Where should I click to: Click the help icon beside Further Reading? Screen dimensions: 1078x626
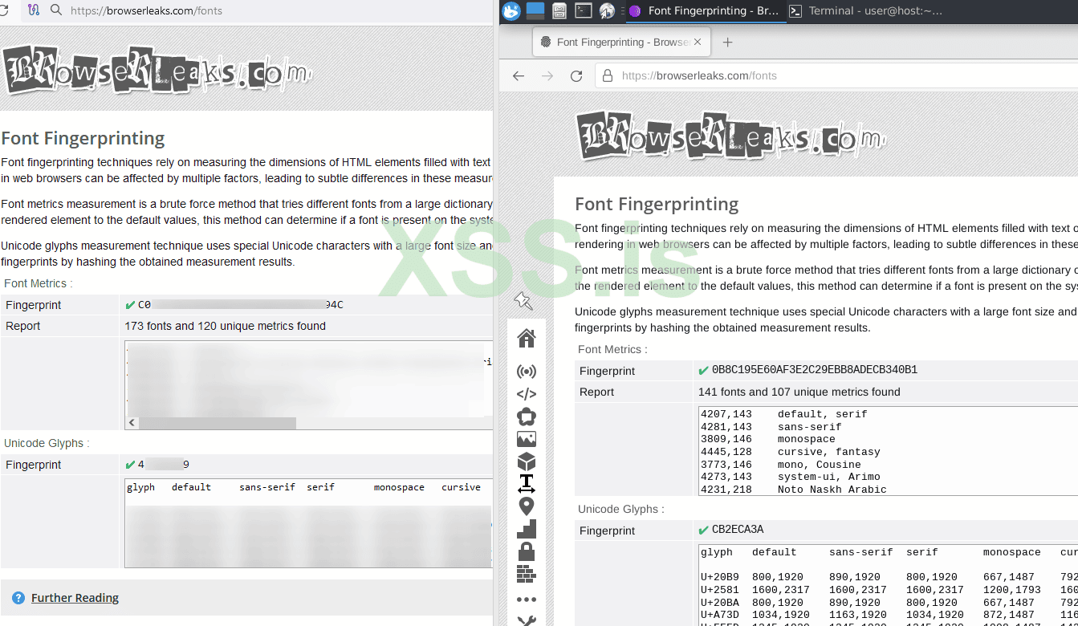point(18,598)
